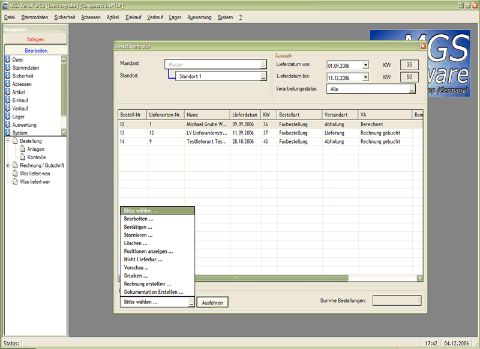Click the red Anlegen navigation button
The height and width of the screenshot is (349, 480).
pos(35,39)
